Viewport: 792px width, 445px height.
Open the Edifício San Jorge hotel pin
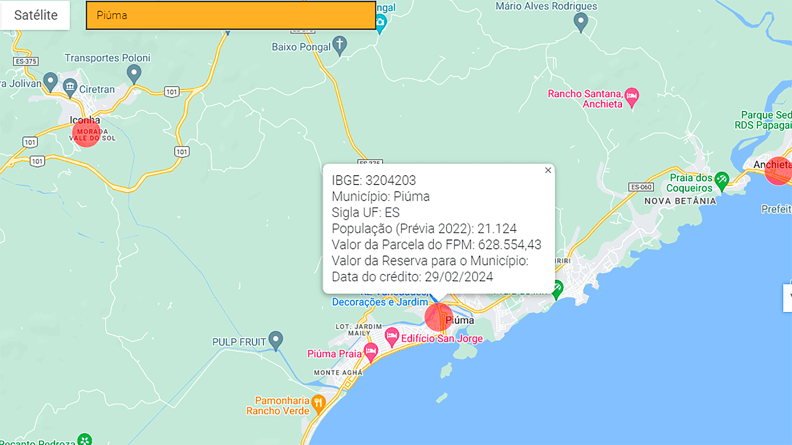pos(392,336)
